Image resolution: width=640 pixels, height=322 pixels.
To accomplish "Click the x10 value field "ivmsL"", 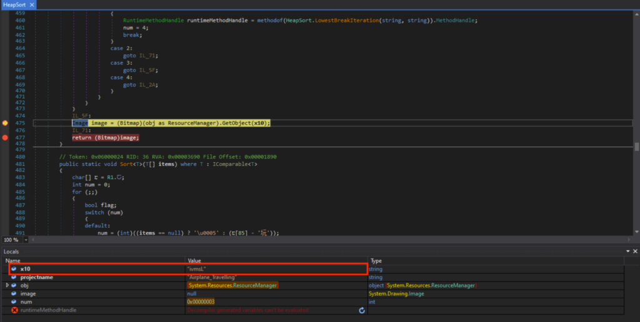I will [197, 269].
